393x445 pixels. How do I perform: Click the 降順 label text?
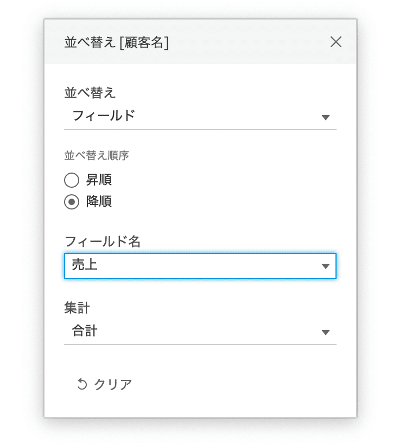[x=99, y=201]
